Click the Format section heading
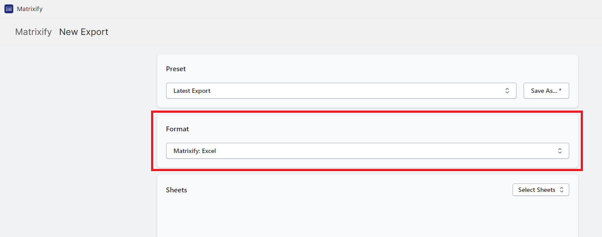602x237 pixels. (177, 129)
